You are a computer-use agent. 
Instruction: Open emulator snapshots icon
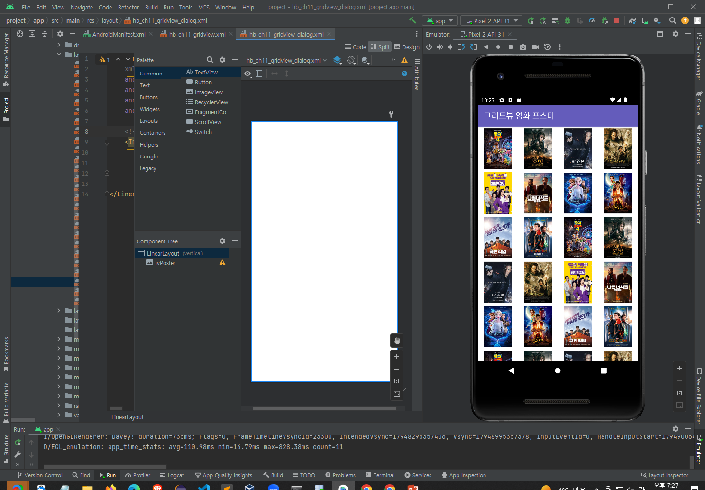pos(547,47)
